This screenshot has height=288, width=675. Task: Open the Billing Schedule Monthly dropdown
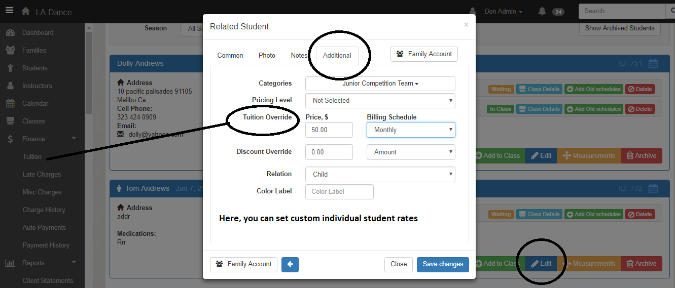coord(411,130)
